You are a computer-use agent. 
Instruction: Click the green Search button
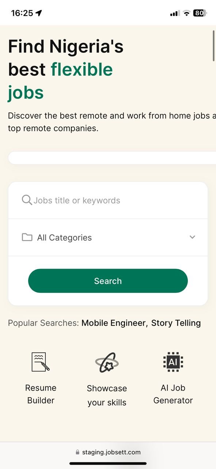(108, 281)
